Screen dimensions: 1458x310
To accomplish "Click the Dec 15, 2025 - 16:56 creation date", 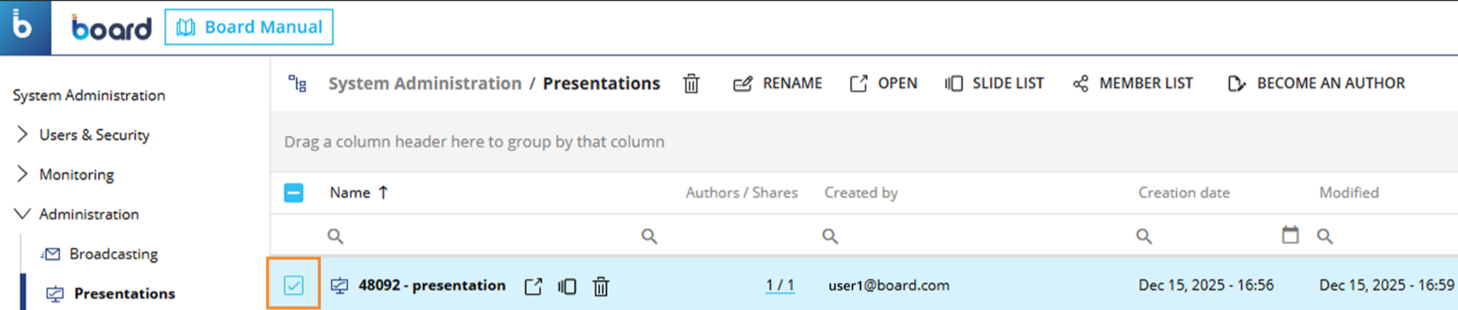I will click(x=1206, y=286).
